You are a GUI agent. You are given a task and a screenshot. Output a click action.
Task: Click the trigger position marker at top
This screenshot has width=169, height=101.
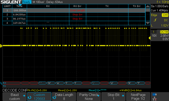pyautogui.click(x=20, y=5)
